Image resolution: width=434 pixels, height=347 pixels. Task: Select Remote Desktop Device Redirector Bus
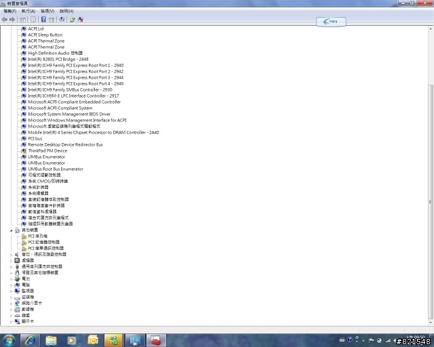[x=65, y=144]
